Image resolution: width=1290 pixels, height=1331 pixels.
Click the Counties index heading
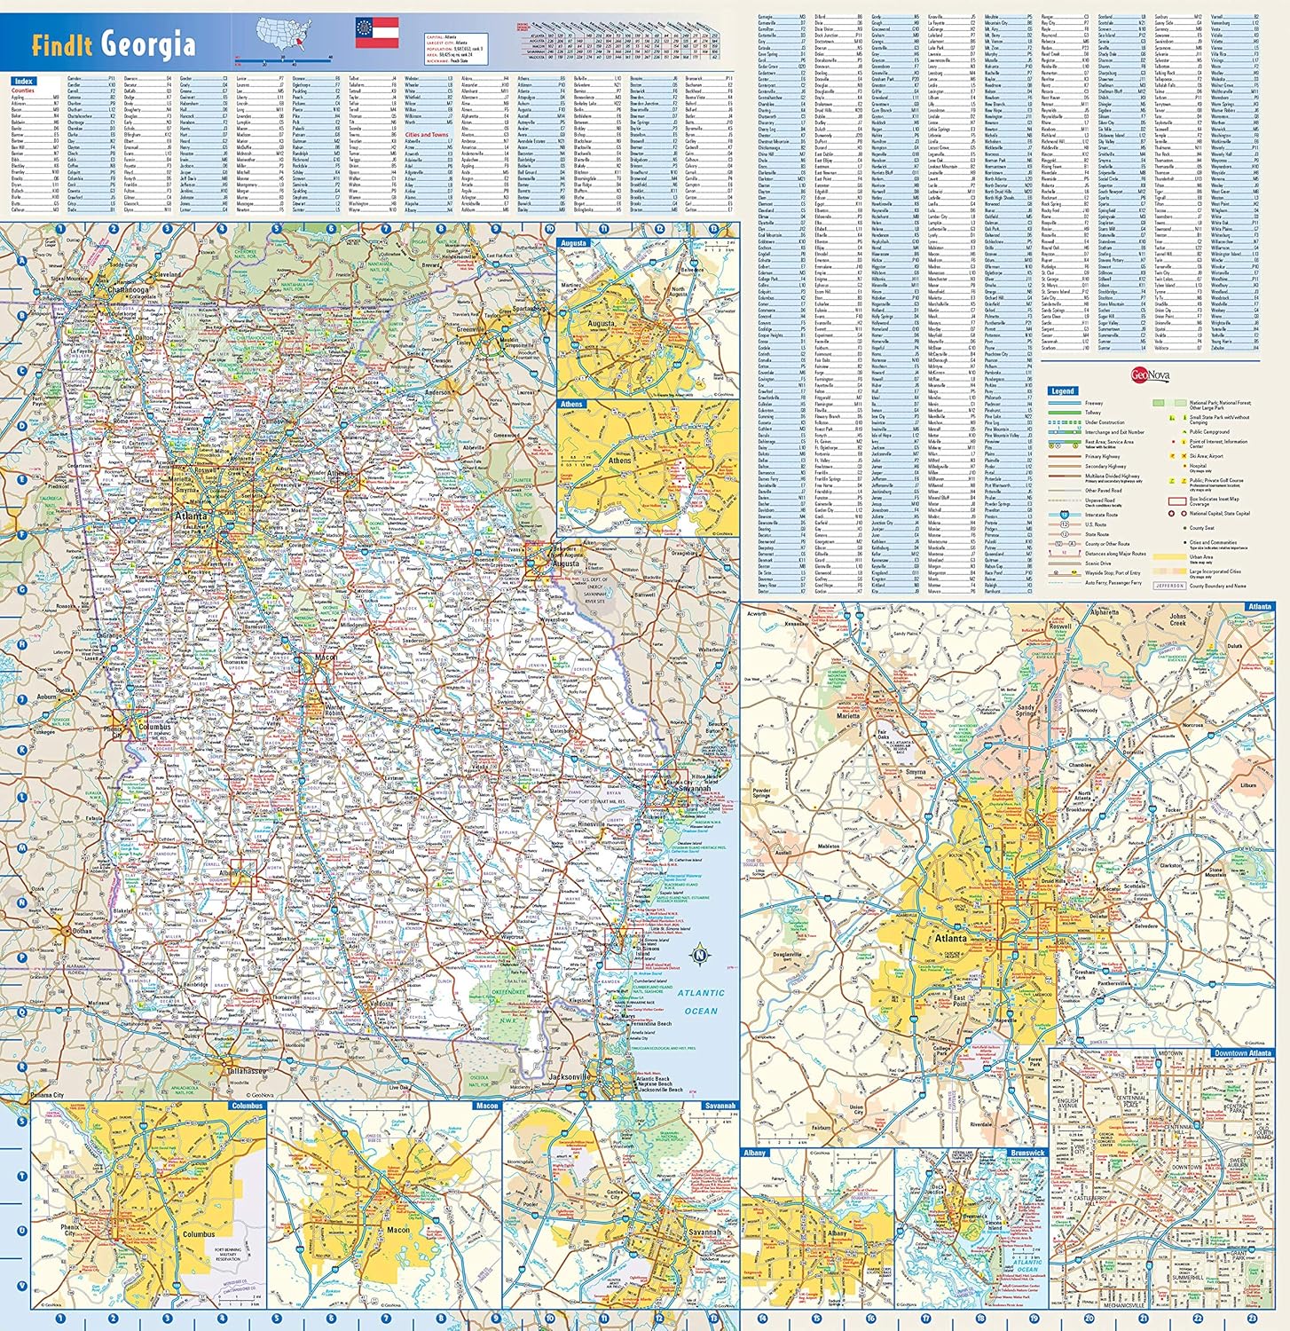23,91
